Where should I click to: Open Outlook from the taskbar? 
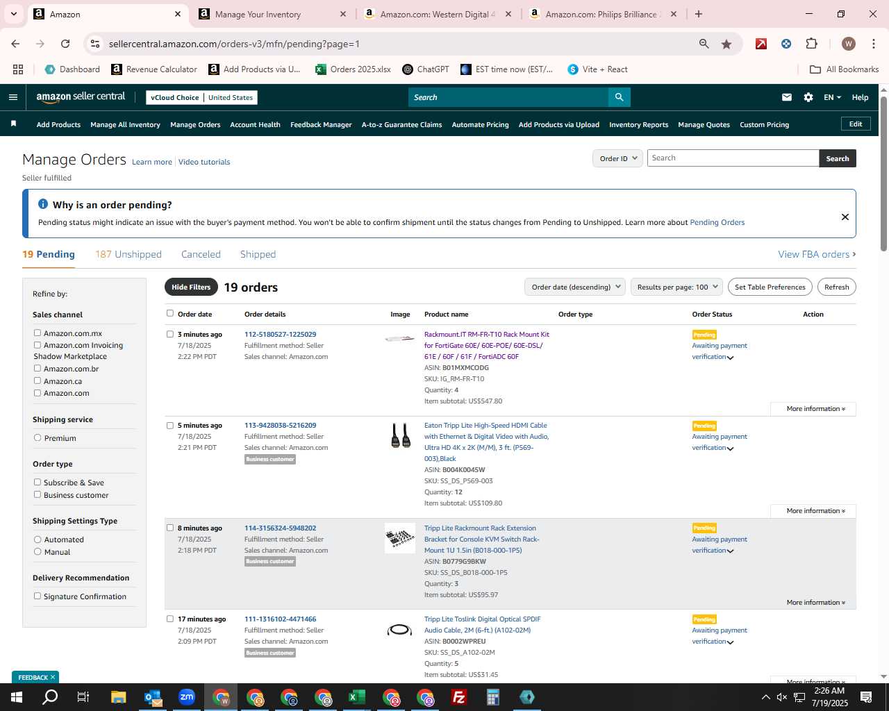click(x=152, y=697)
